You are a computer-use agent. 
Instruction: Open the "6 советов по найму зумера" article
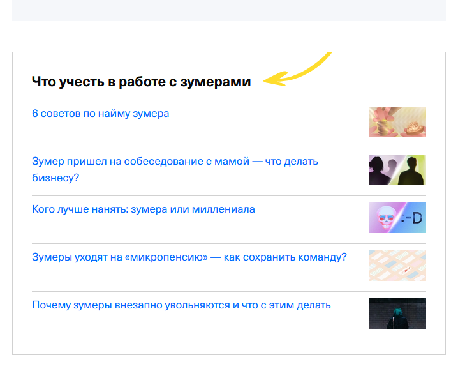(100, 114)
